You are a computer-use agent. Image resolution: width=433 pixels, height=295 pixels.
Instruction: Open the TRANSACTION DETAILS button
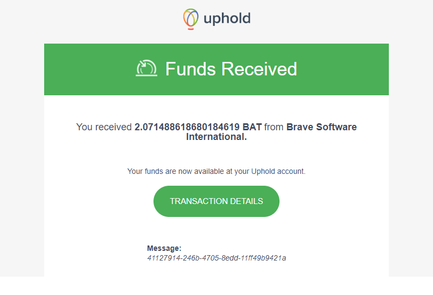pyautogui.click(x=216, y=201)
